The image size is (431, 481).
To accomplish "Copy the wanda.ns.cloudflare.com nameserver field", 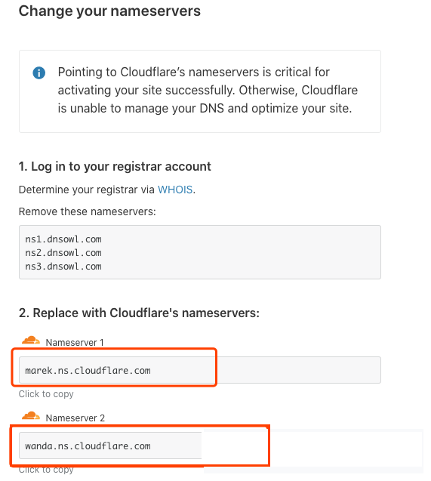I will click(x=110, y=446).
